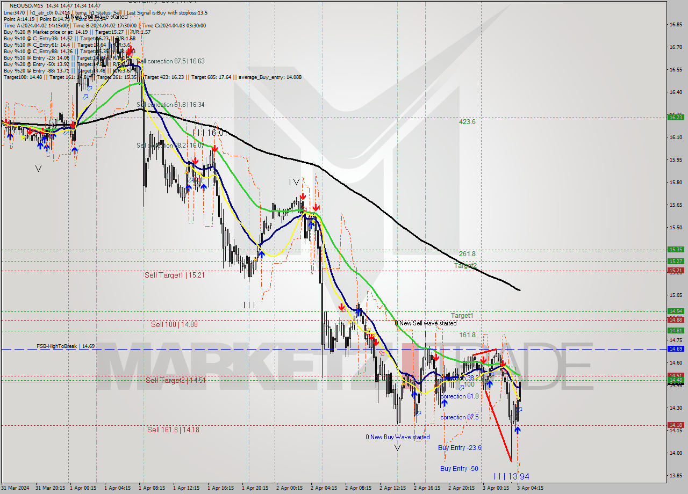Click the '2 Apr 00:15' time axis label
Image resolution: width=688 pixels, height=494 pixels.
coord(290,489)
